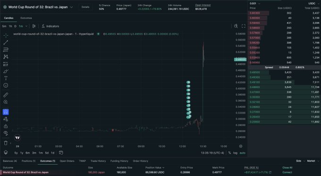The image size is (321, 176).
Task: Toggle auto scale on price axis
Action: pyautogui.click(x=242, y=153)
